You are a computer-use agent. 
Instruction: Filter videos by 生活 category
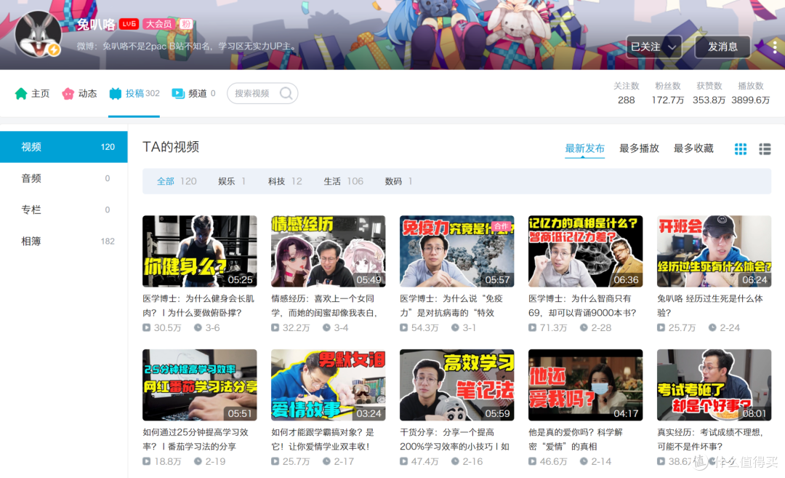pyautogui.click(x=332, y=181)
